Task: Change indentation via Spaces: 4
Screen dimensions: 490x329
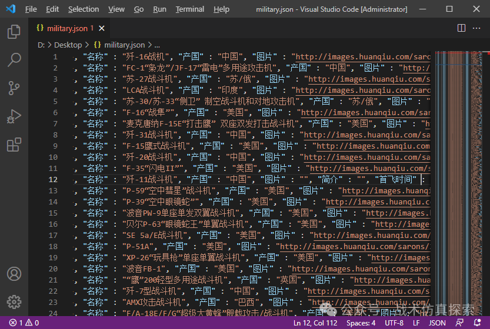Action: (x=361, y=323)
